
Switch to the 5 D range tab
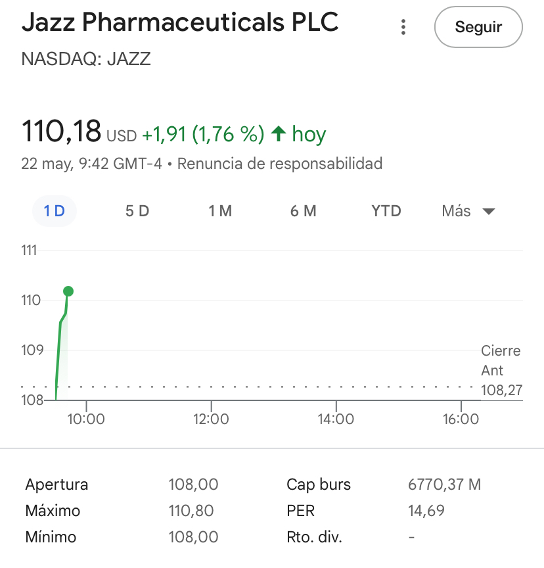137,211
